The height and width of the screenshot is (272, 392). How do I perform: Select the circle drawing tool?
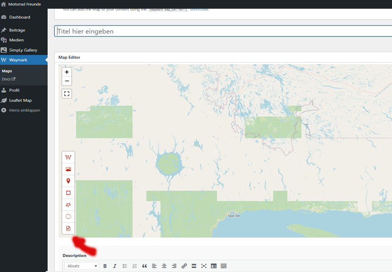pyautogui.click(x=68, y=216)
